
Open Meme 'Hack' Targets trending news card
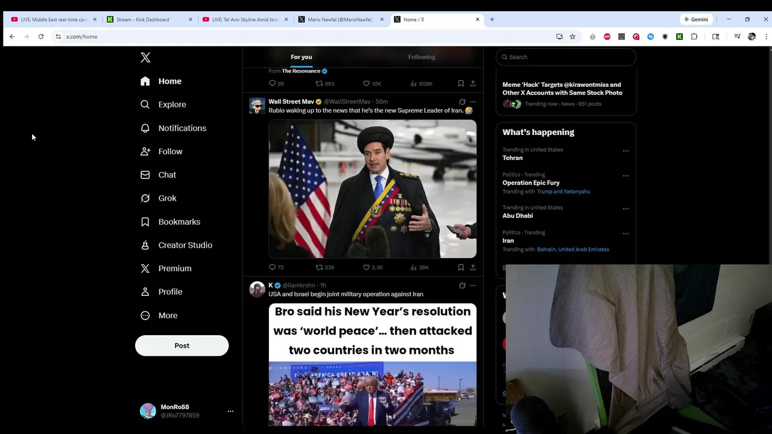566,94
